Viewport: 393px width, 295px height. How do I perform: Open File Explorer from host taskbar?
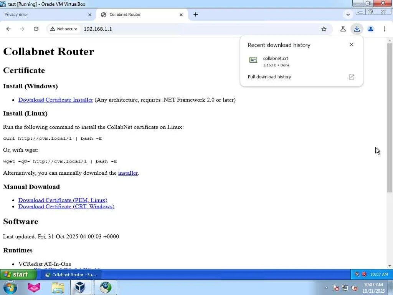[x=58, y=288]
